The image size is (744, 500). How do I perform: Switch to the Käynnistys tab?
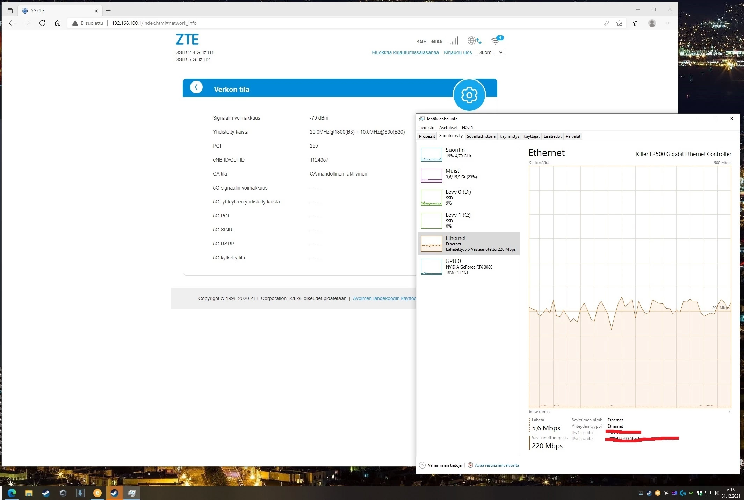(509, 136)
